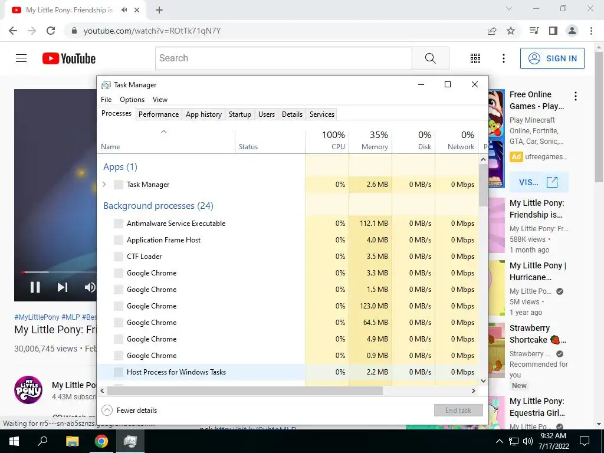Sort by CPU column header
Viewport: 604px width, 453px height.
327,140
